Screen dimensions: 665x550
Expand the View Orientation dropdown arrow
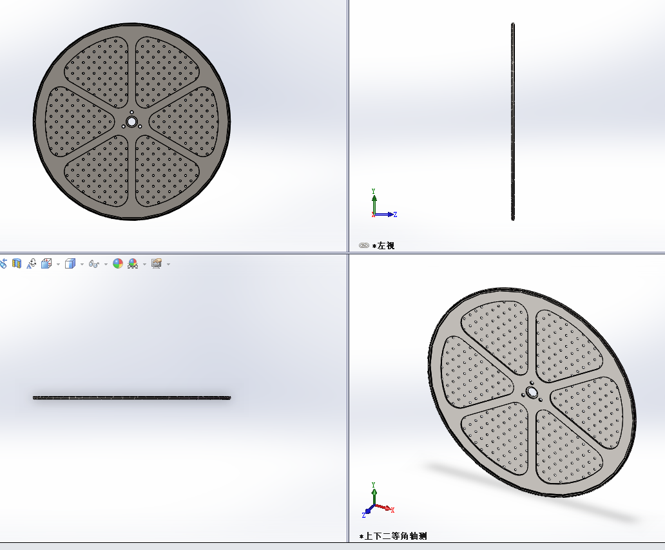point(58,264)
